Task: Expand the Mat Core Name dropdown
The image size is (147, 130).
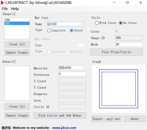Action: tap(82, 24)
